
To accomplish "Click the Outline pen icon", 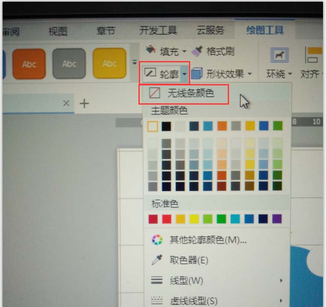I will point(150,73).
